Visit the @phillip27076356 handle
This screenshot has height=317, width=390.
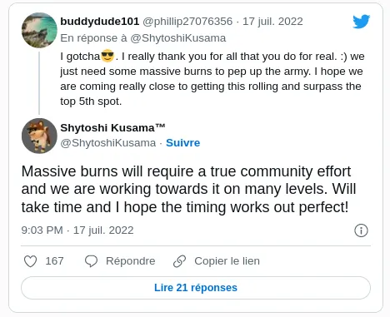click(x=187, y=22)
